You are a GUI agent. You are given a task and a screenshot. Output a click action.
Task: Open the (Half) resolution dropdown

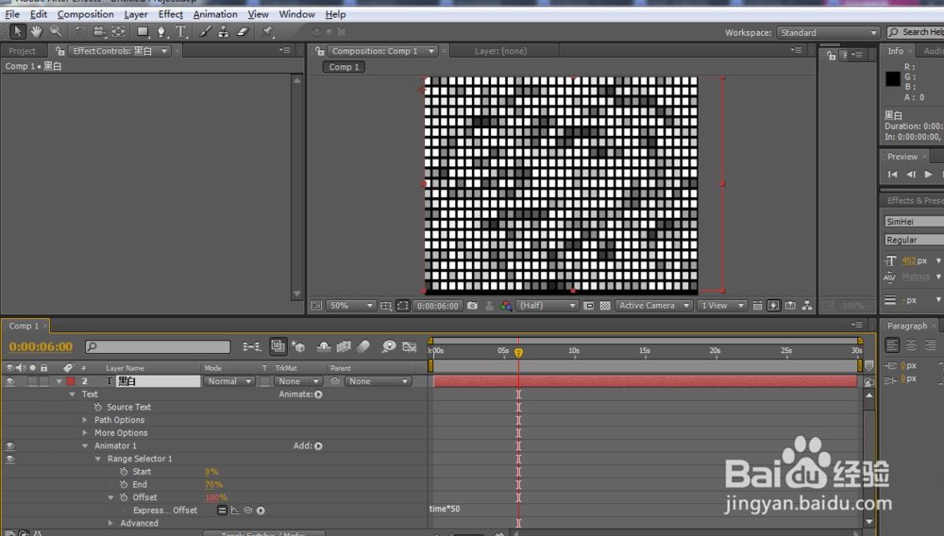click(x=547, y=306)
